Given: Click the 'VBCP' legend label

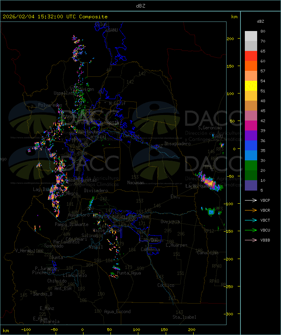Looking at the screenshot, I should [x=265, y=200].
